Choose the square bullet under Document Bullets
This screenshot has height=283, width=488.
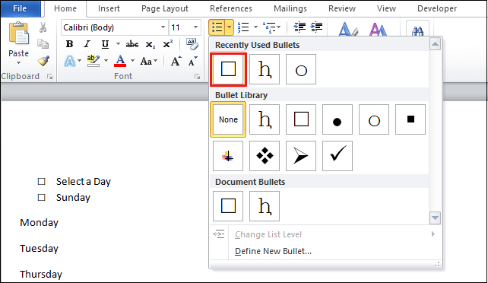(228, 206)
